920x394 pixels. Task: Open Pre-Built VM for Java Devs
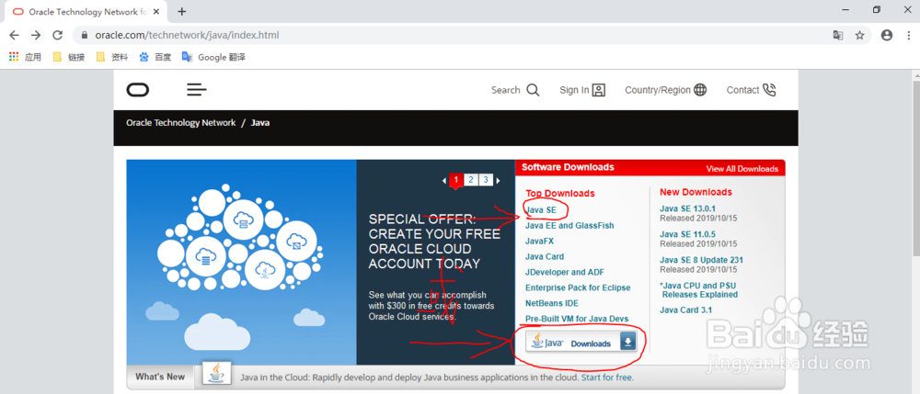click(x=577, y=319)
